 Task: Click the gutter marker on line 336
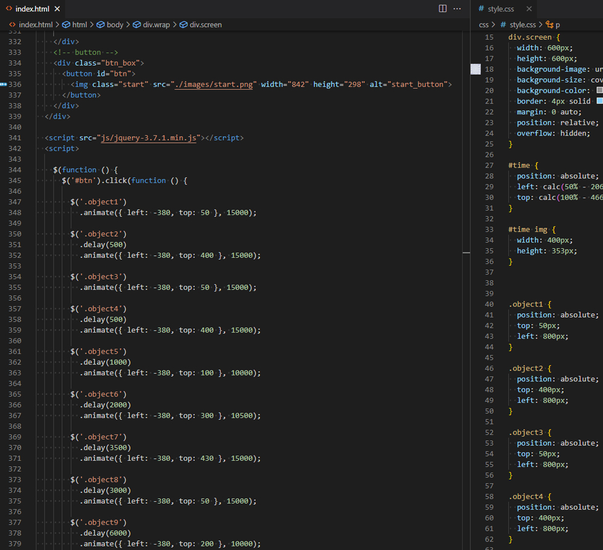pyautogui.click(x=4, y=84)
